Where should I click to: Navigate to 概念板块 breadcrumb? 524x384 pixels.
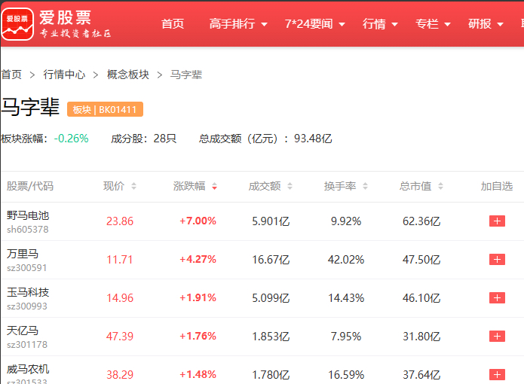128,75
